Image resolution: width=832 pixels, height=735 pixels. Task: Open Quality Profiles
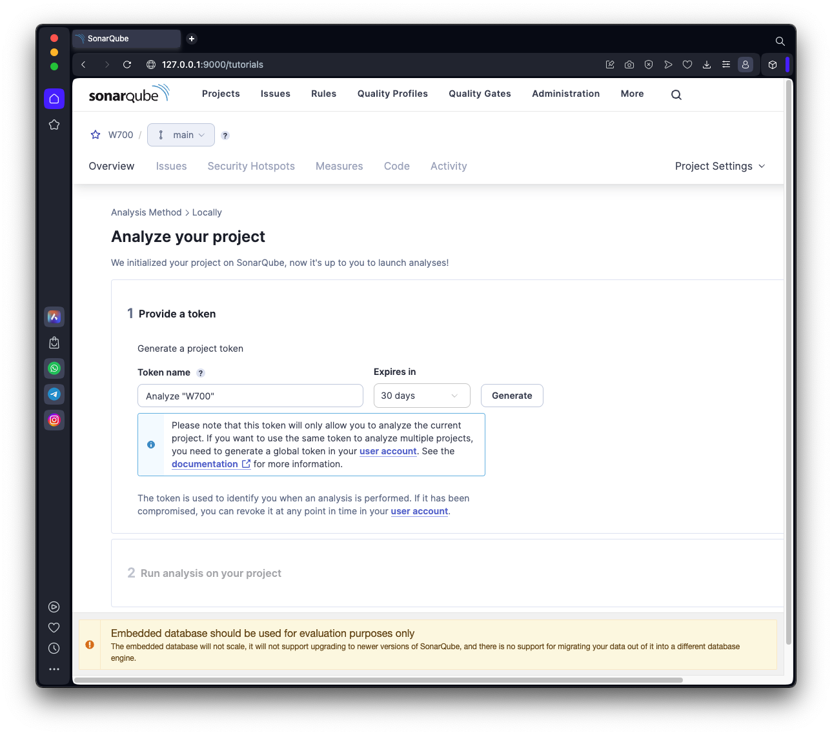pos(392,94)
